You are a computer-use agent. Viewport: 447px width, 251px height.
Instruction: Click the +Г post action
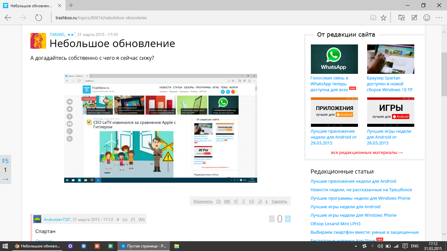coord(236,201)
